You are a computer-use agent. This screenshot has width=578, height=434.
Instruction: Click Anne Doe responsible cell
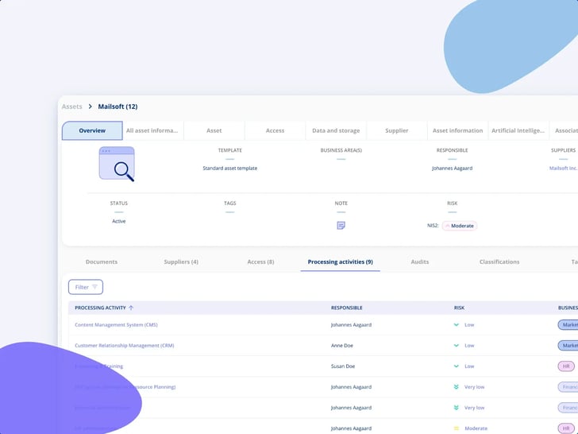(x=341, y=346)
